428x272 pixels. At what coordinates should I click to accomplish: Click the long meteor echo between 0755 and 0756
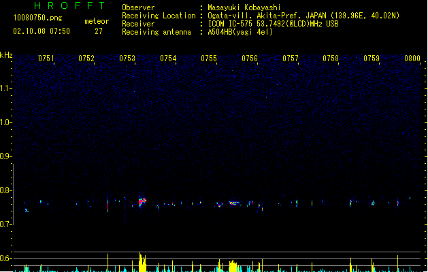(234, 203)
